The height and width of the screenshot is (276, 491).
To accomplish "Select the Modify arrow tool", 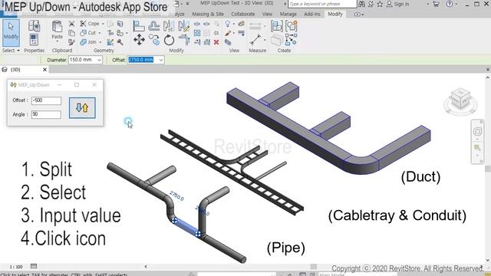I will (11, 32).
